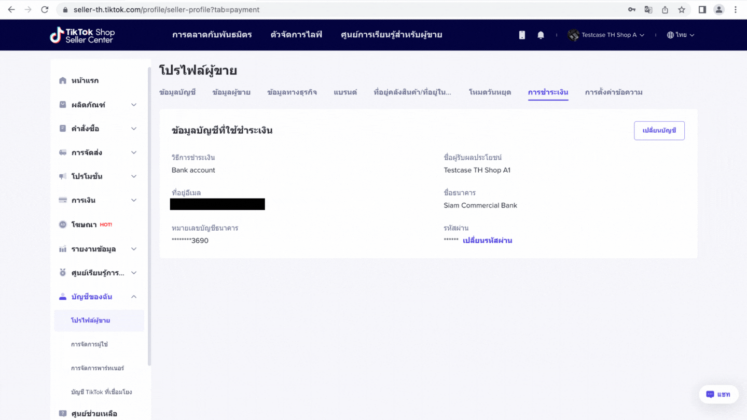Select การจัดการผู้ใช้ in sidebar
This screenshot has width=747, height=420.
[89, 344]
